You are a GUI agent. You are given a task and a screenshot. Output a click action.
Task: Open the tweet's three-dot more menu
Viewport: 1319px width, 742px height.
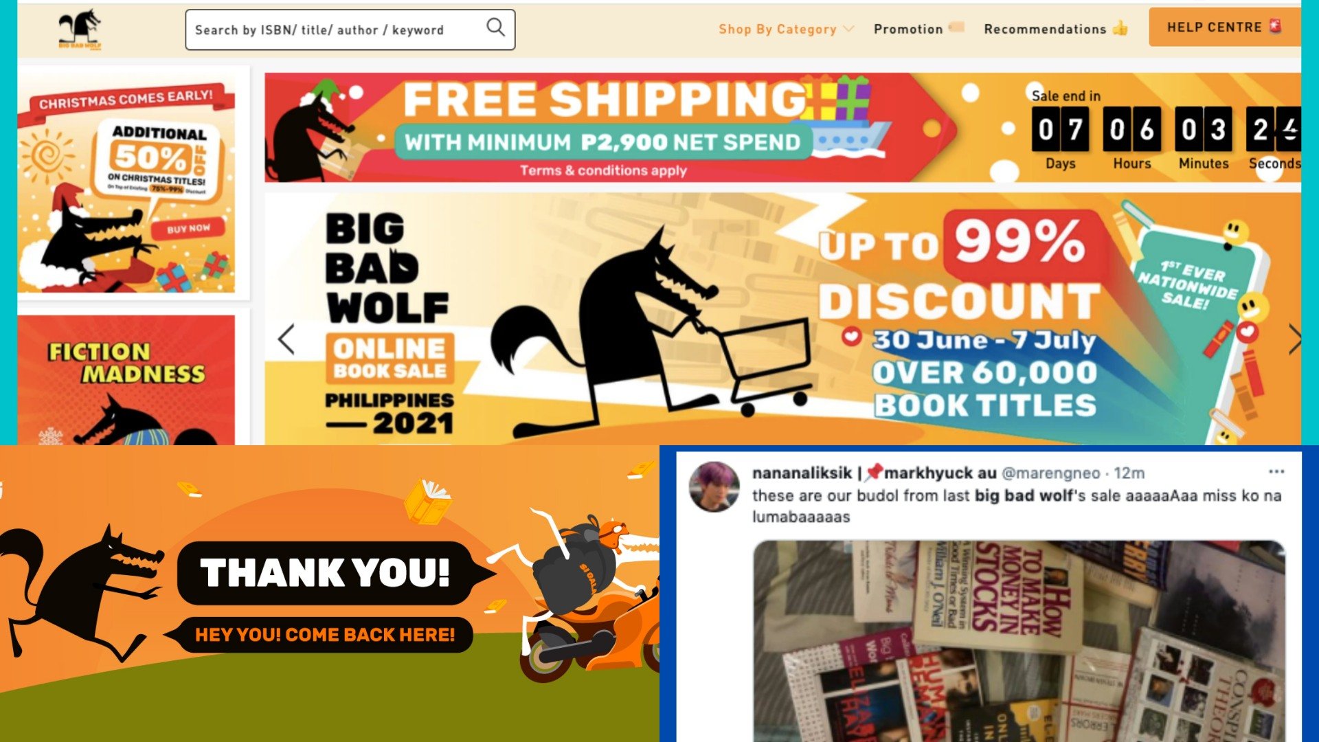point(1276,471)
